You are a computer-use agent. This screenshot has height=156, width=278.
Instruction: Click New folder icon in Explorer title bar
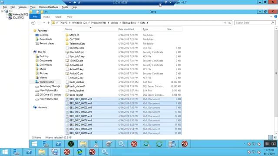pyautogui.click(x=42, y=12)
